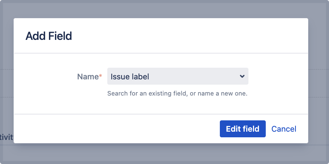This screenshot has width=329, height=164.
Task: Cancel the Add Field dialog
Action: pyautogui.click(x=284, y=129)
